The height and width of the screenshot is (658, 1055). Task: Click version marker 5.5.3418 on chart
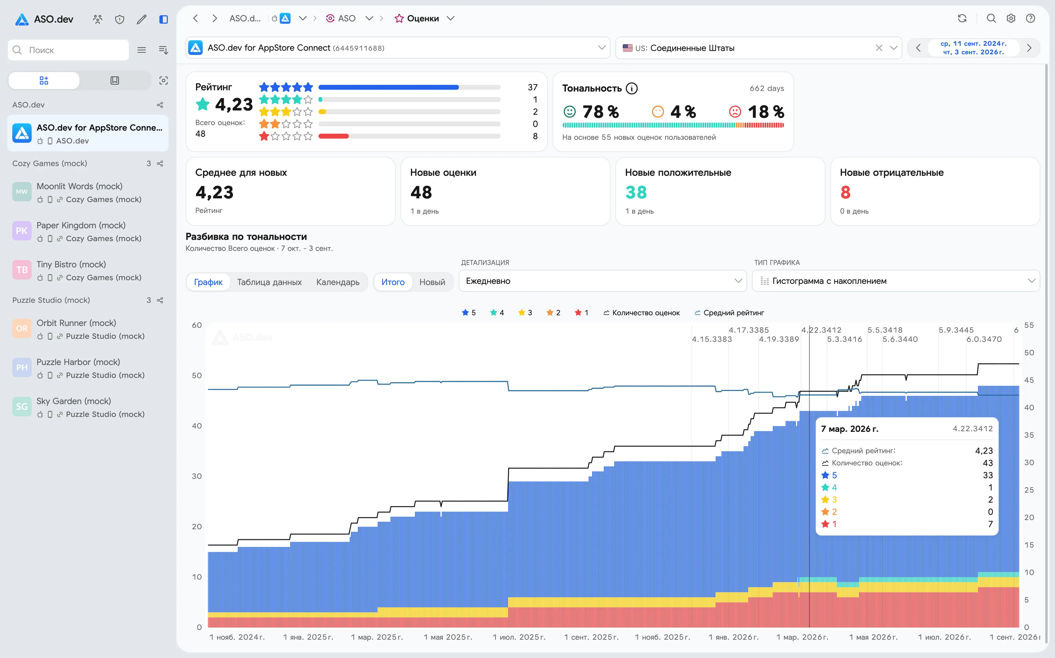[x=885, y=330]
